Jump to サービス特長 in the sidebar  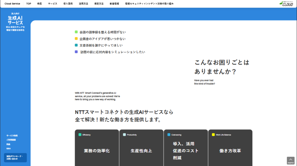12,136
